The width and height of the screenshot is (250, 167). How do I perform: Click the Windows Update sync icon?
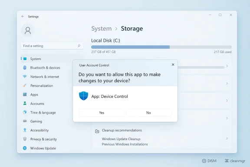click(x=25, y=148)
